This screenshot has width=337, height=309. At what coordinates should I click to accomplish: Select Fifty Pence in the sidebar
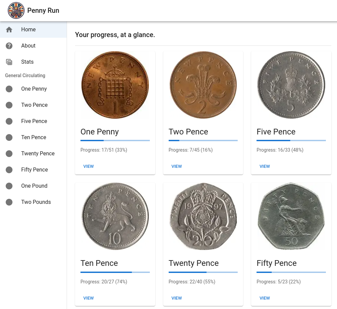tap(35, 169)
